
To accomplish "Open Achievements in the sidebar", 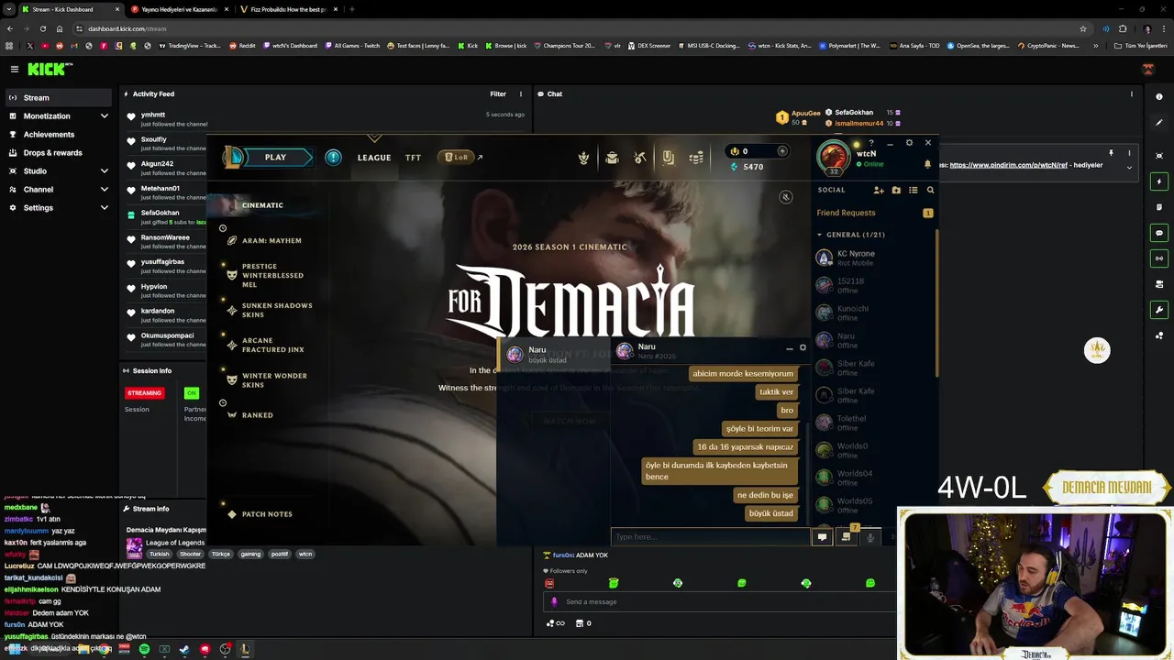I will pyautogui.click(x=57, y=135).
